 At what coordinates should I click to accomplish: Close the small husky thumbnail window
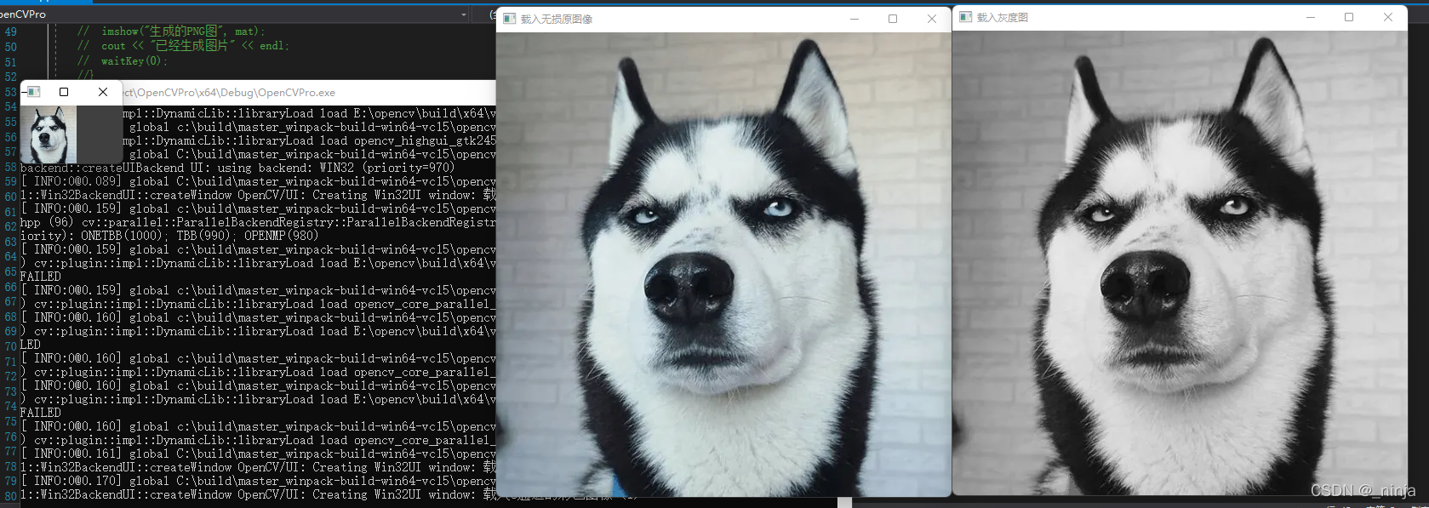pyautogui.click(x=103, y=92)
